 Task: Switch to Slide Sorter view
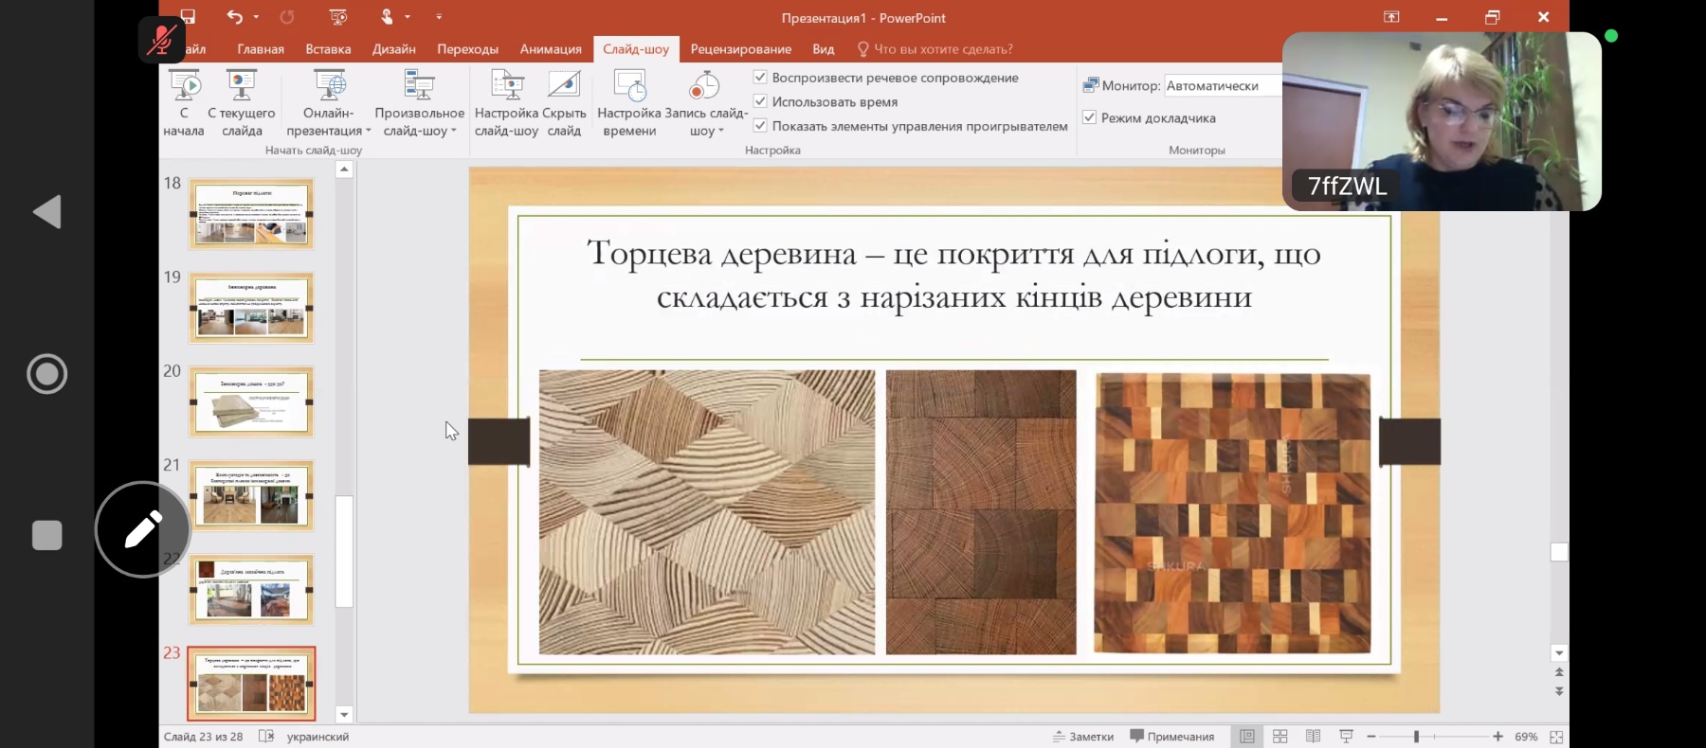coord(1279,737)
